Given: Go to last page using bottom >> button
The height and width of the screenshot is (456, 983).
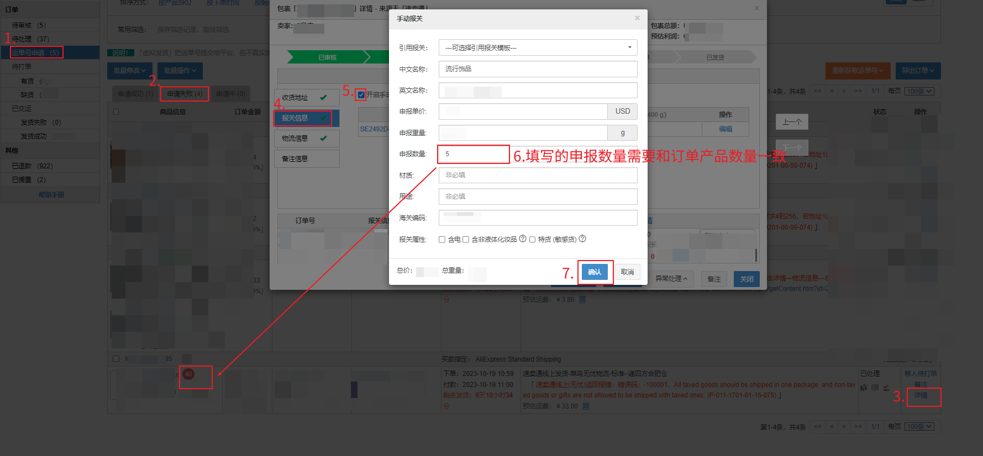Looking at the screenshot, I should (858, 426).
